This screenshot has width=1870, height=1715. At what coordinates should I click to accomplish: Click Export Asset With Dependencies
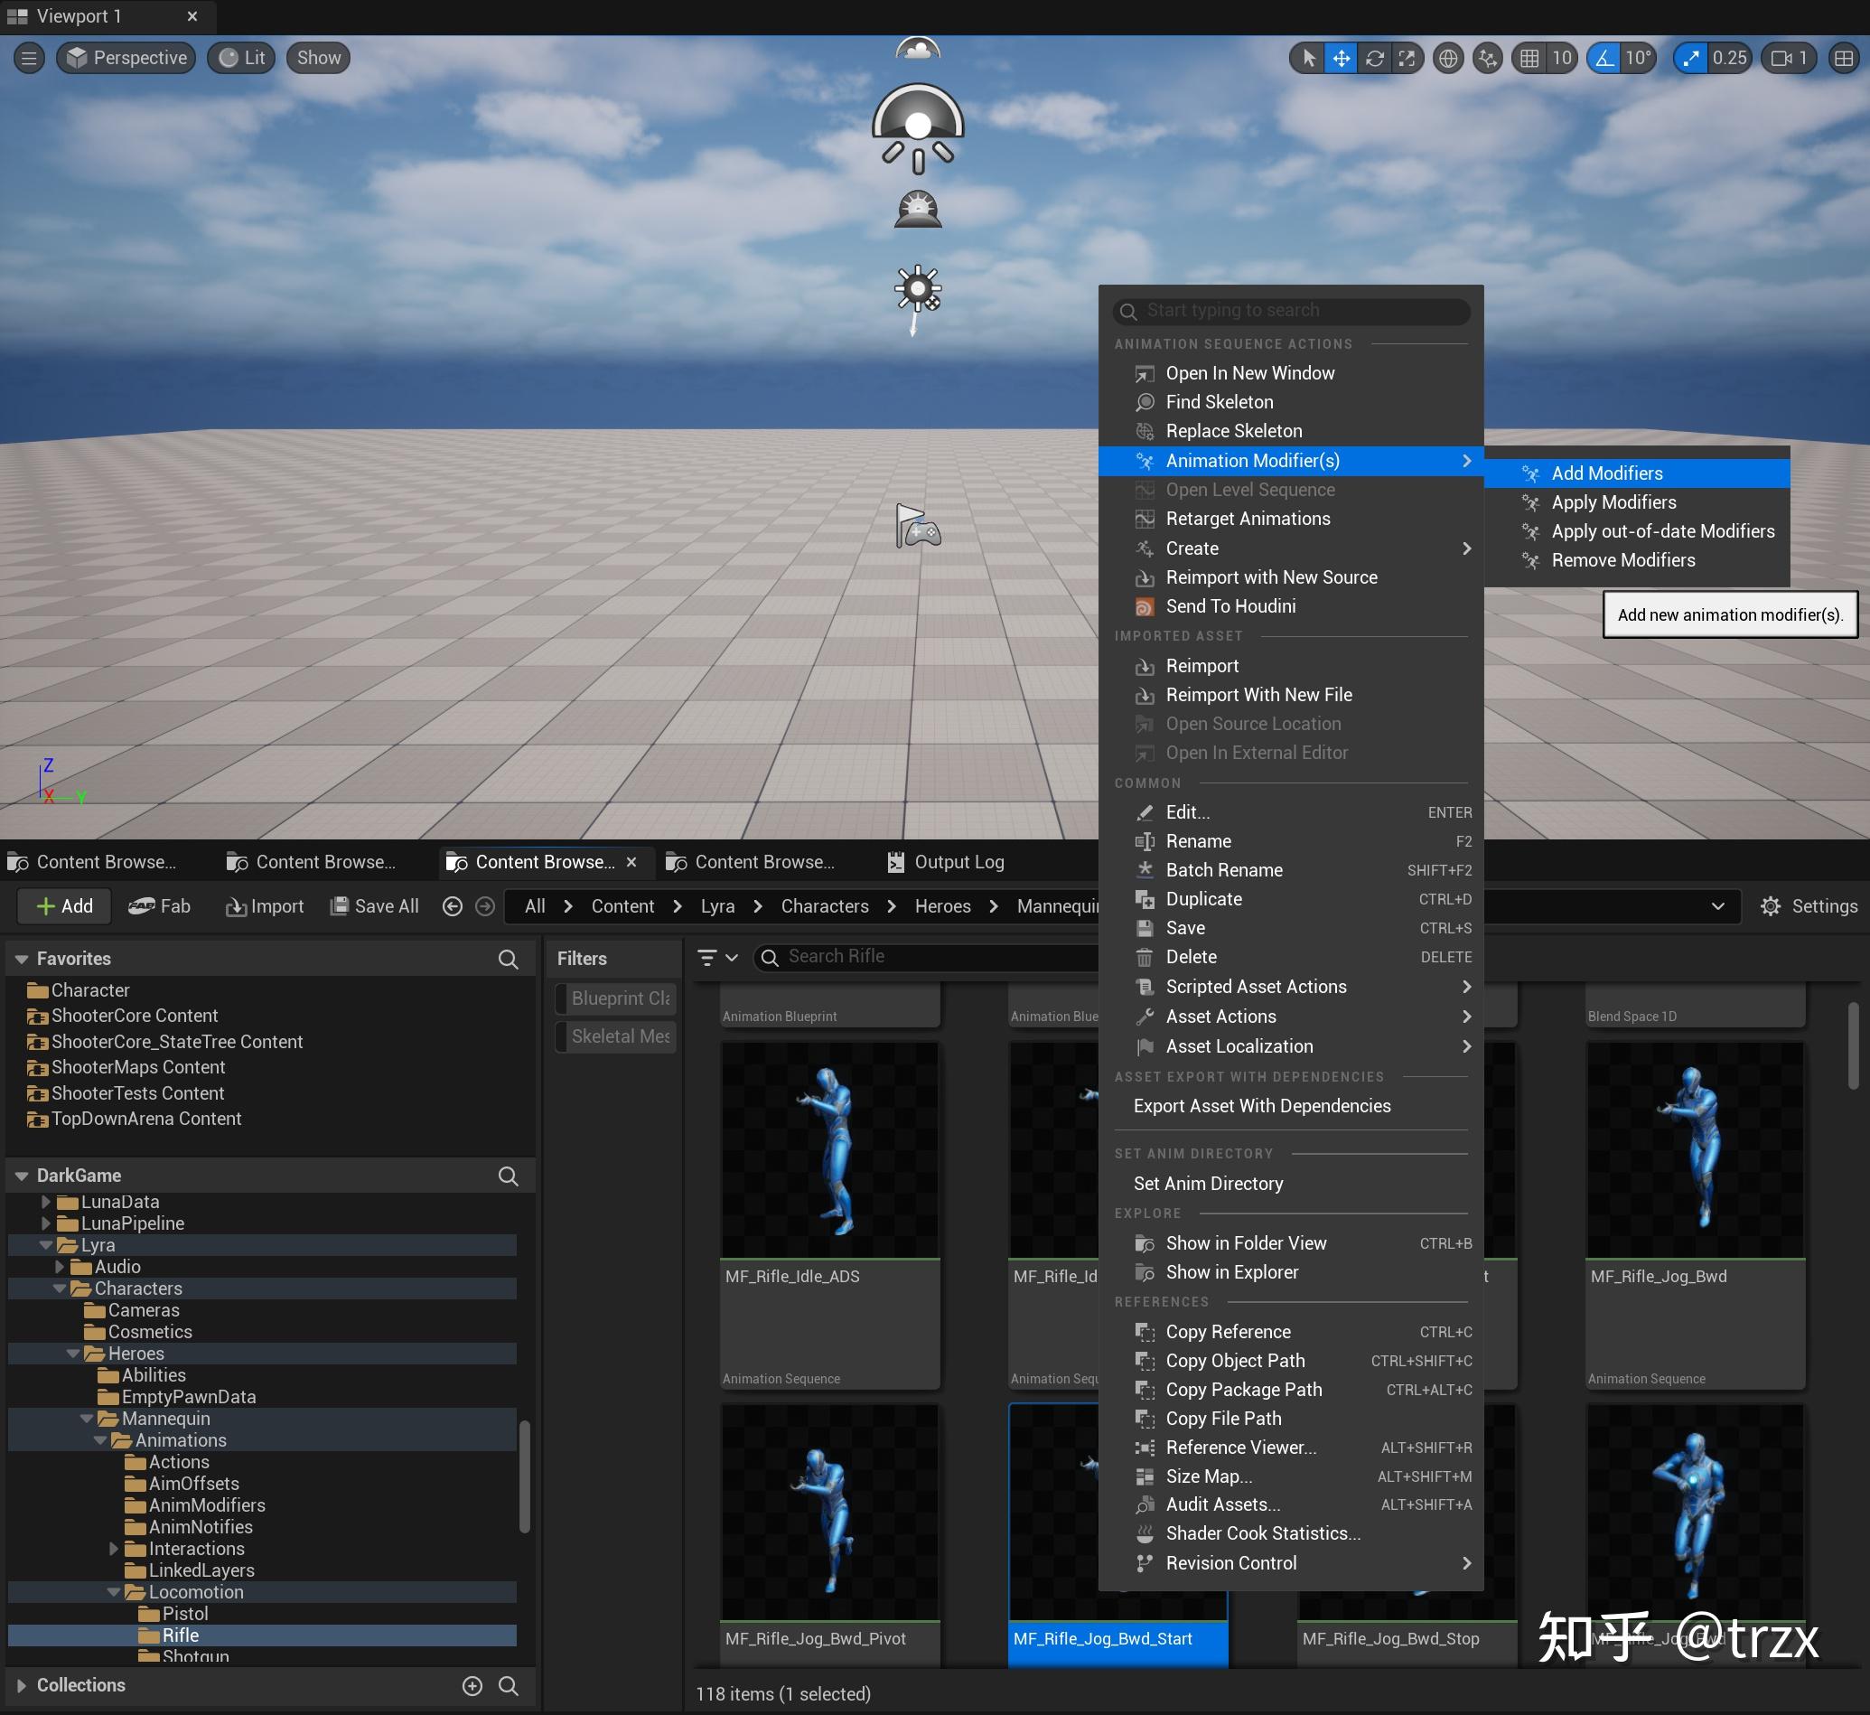coord(1261,1105)
